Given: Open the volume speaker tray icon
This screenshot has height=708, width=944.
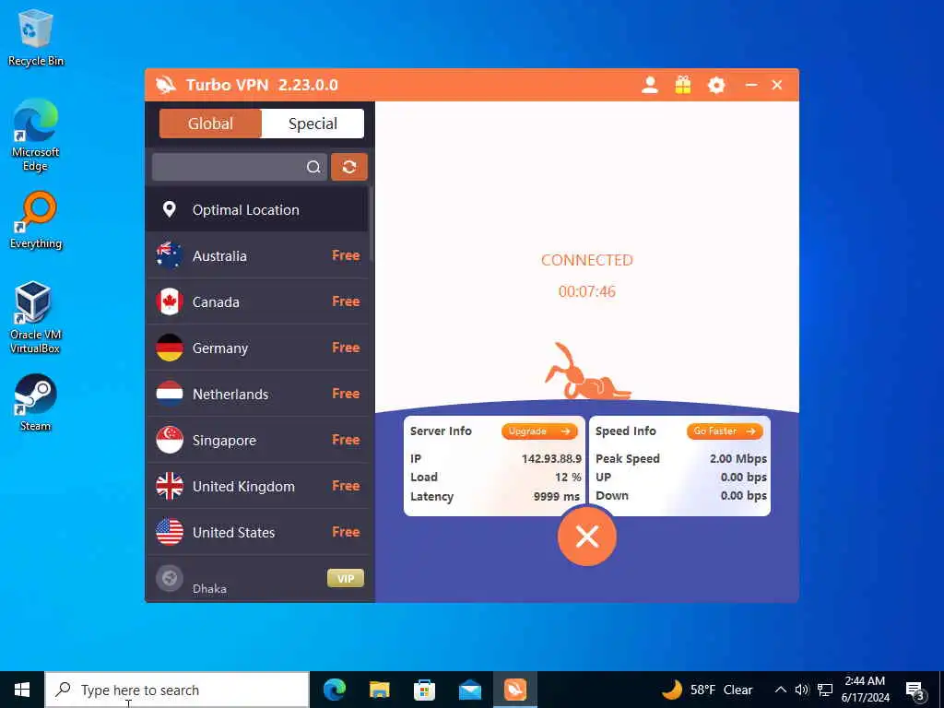Looking at the screenshot, I should pyautogui.click(x=802, y=690).
